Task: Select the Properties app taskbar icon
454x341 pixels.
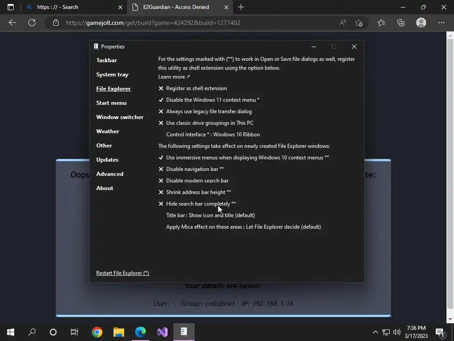Action: pyautogui.click(x=184, y=332)
